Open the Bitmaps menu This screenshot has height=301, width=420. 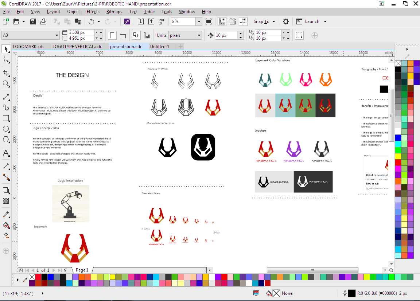pos(114,12)
